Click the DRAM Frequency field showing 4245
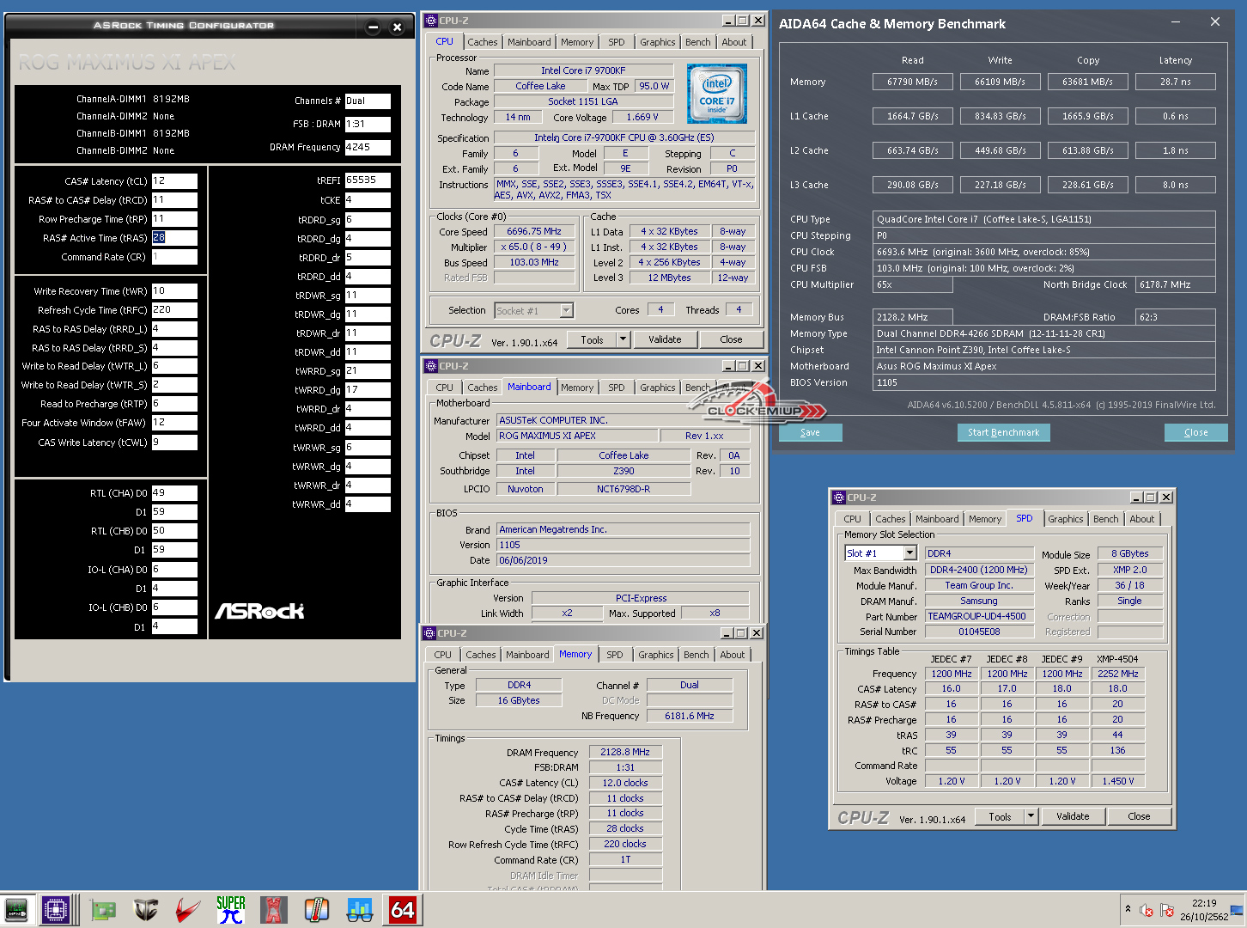 click(x=368, y=147)
